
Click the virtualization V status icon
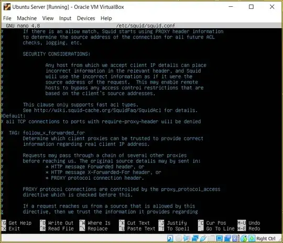pos(234,238)
